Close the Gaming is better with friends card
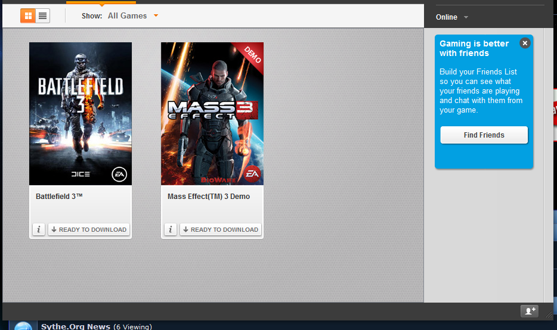557x330 pixels. pyautogui.click(x=525, y=43)
